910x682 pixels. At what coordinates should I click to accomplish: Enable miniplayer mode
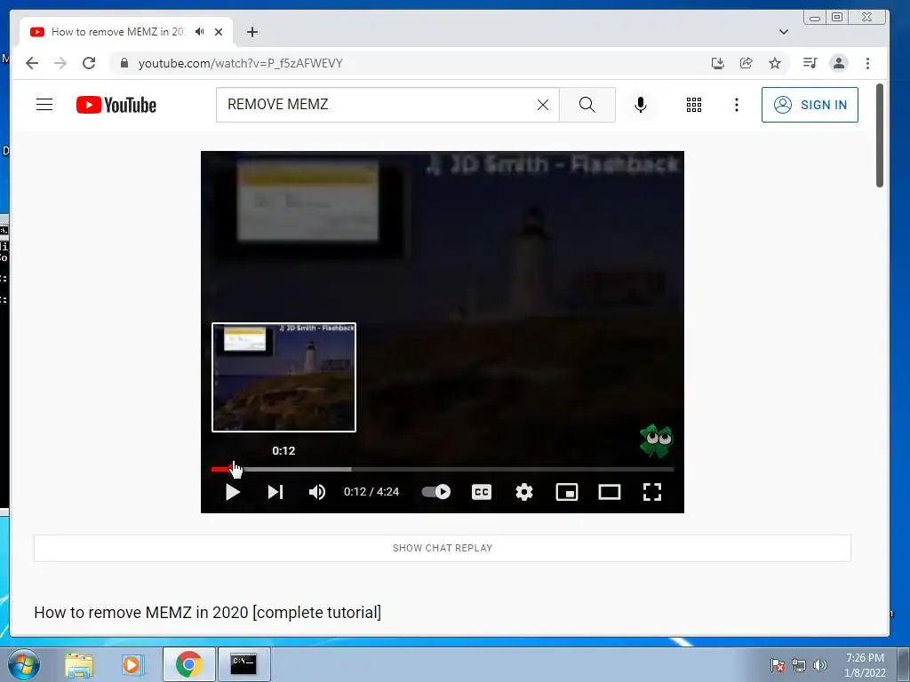pyautogui.click(x=567, y=492)
